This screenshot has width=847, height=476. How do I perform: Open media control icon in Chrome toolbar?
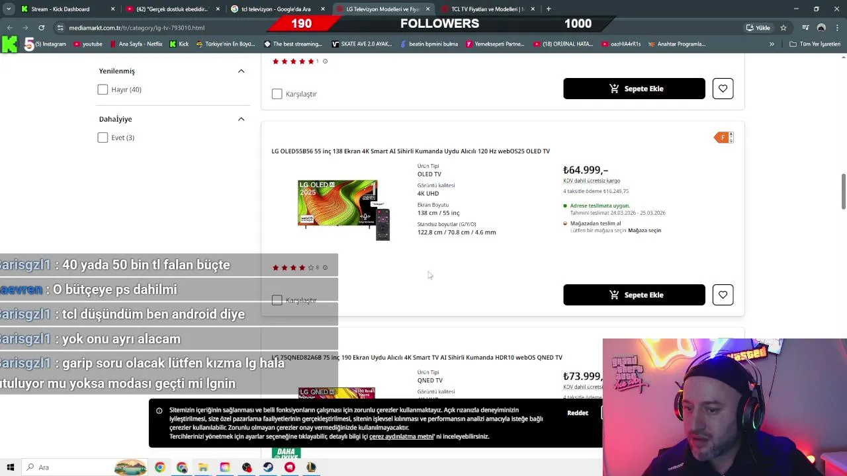pyautogui.click(x=805, y=28)
